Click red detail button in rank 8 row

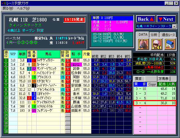pyautogui.click(x=68, y=89)
